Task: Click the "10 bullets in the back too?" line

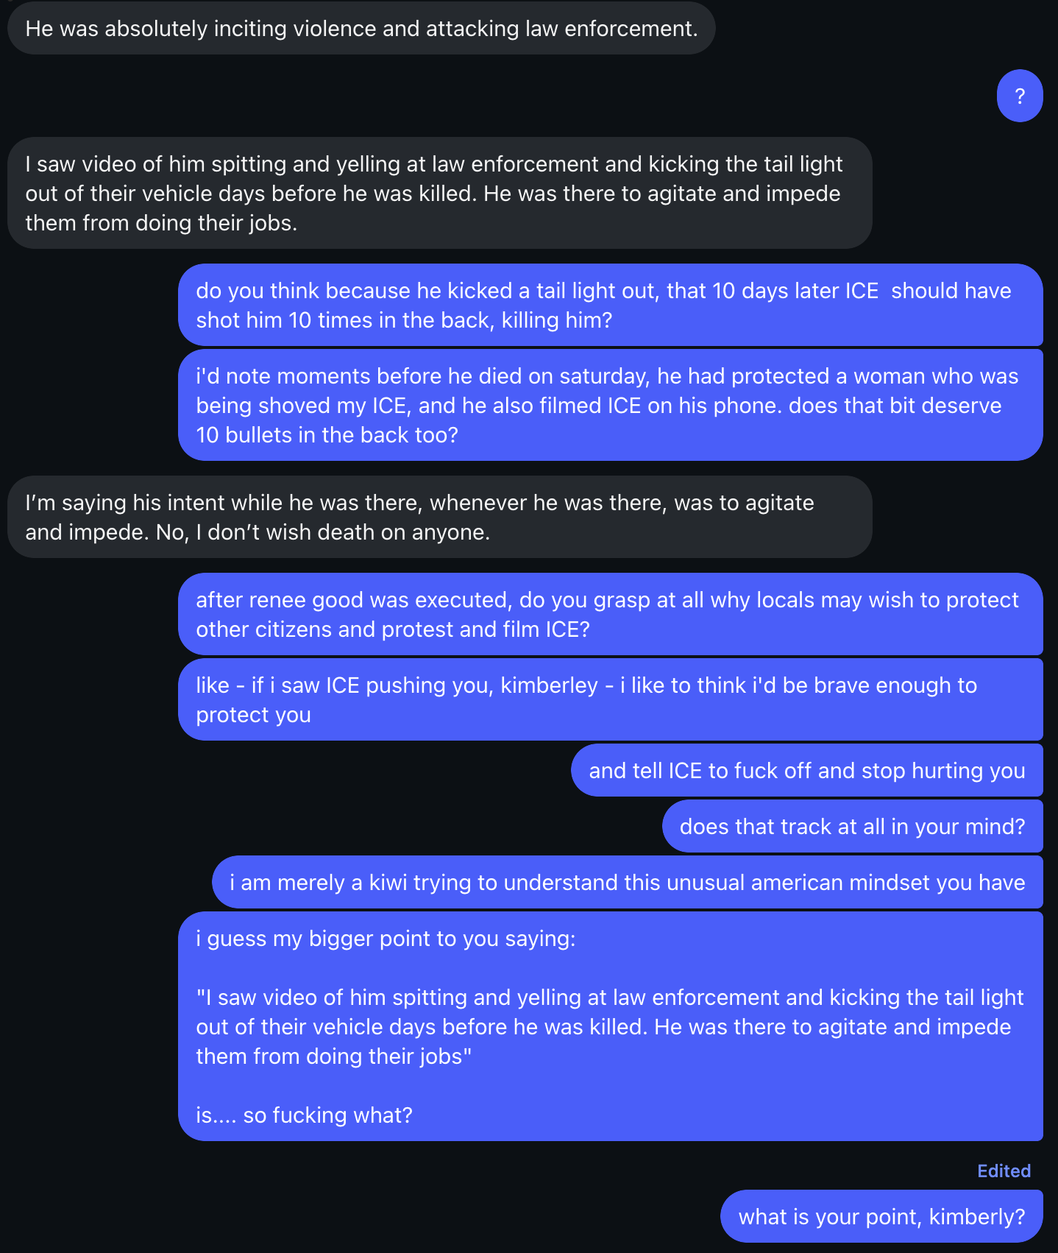Action: coord(327,435)
